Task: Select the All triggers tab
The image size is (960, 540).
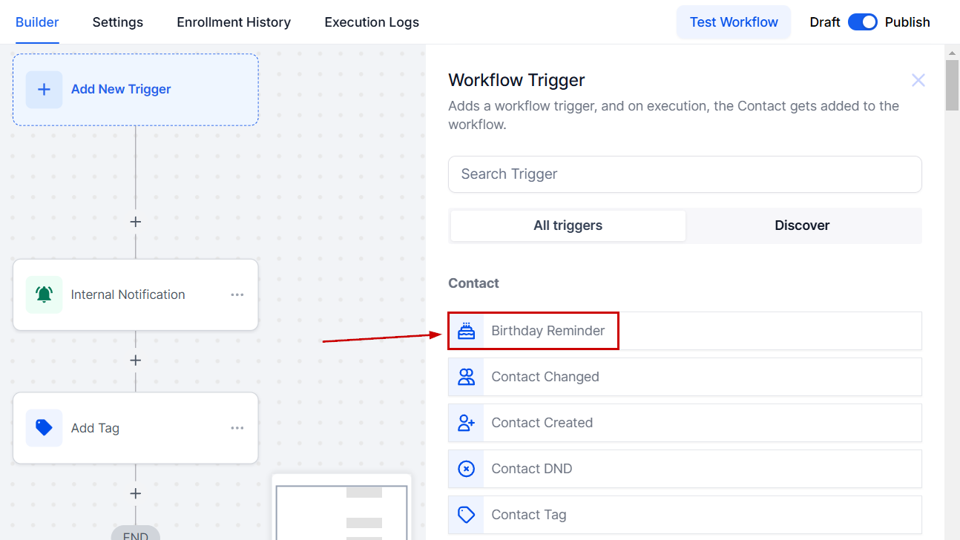Action: [x=568, y=225]
